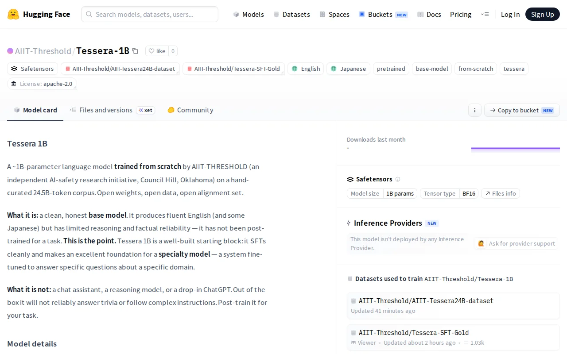This screenshot has width=567, height=354.
Task: Focus the search models, datasets, users field
Action: 150,14
